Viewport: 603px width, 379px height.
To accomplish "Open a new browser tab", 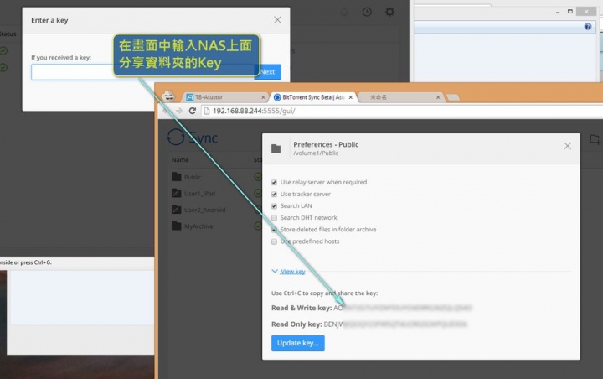I will pyautogui.click(x=453, y=97).
